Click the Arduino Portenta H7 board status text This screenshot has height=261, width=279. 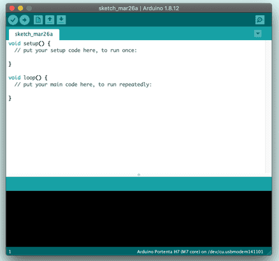200,252
